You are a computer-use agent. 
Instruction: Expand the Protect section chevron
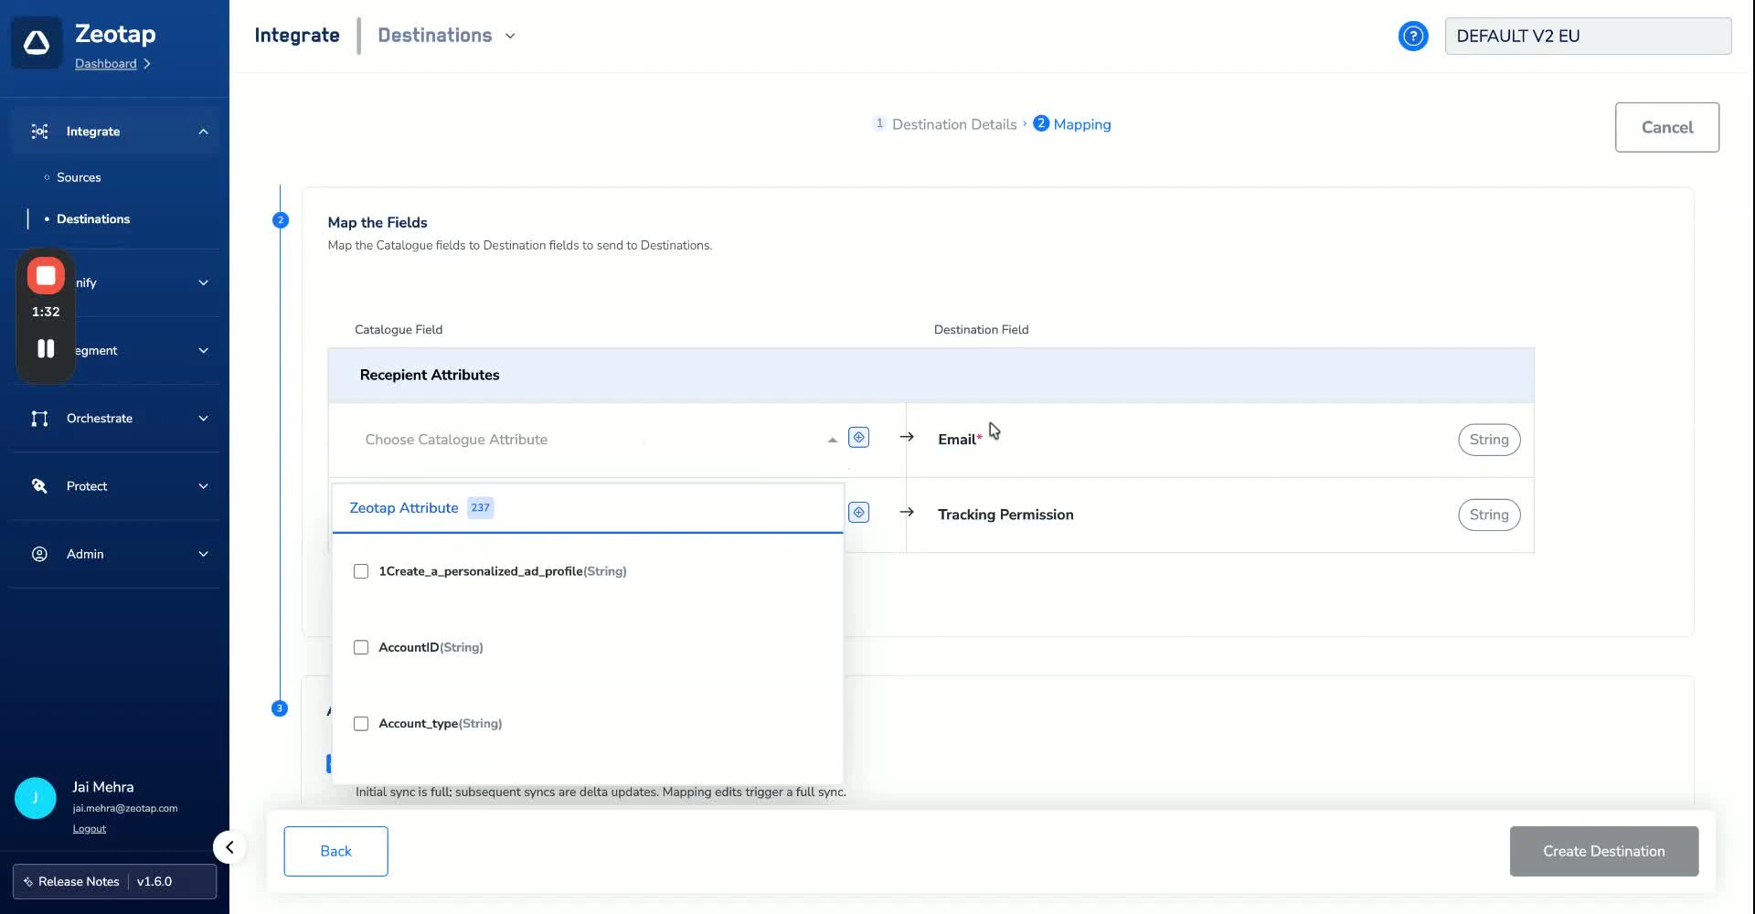203,486
